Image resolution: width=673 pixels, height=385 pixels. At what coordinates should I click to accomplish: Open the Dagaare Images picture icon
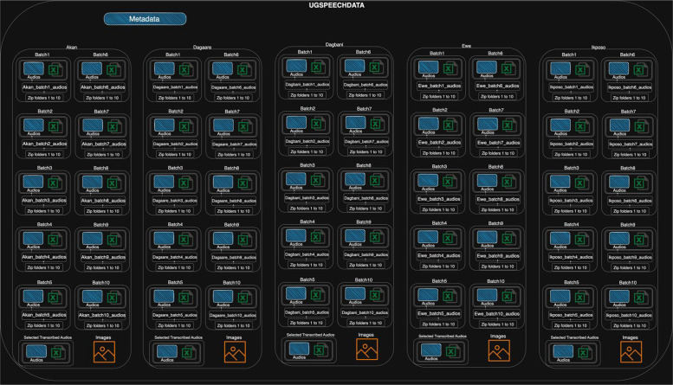[235, 352]
